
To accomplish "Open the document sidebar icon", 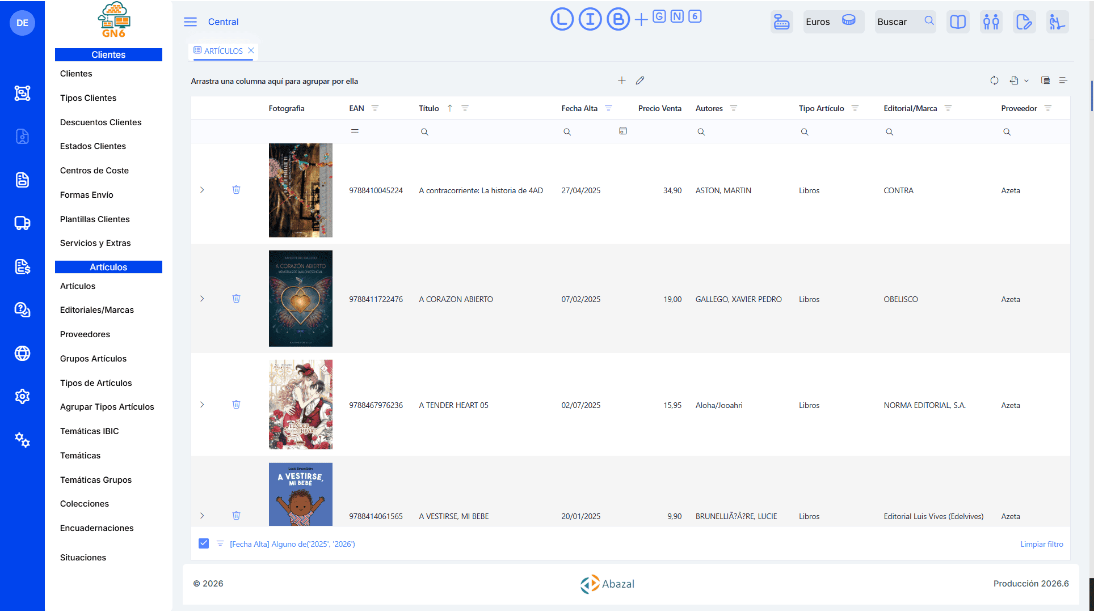I will coord(22,180).
